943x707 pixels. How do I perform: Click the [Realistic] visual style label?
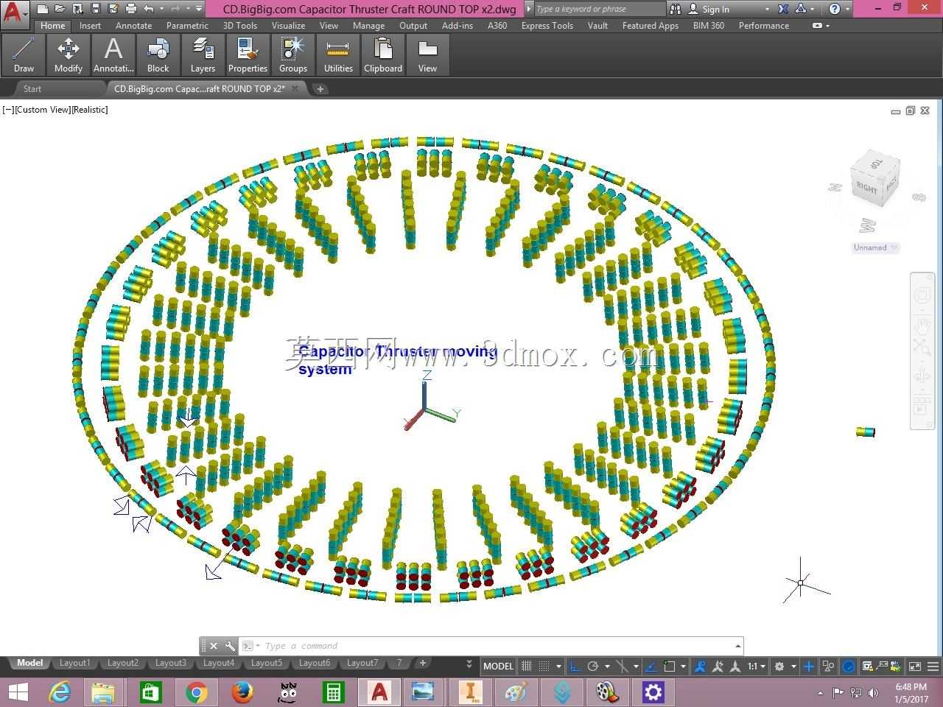tap(89, 110)
